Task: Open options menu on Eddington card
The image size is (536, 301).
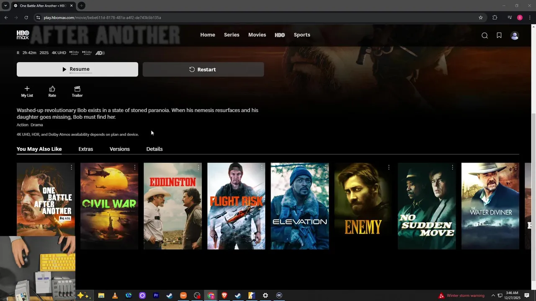Action: coord(198,167)
